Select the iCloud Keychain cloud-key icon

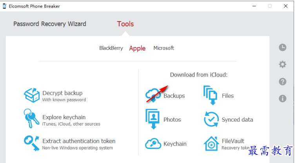click(153, 143)
